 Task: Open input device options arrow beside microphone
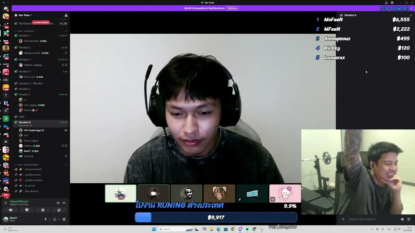point(49,219)
